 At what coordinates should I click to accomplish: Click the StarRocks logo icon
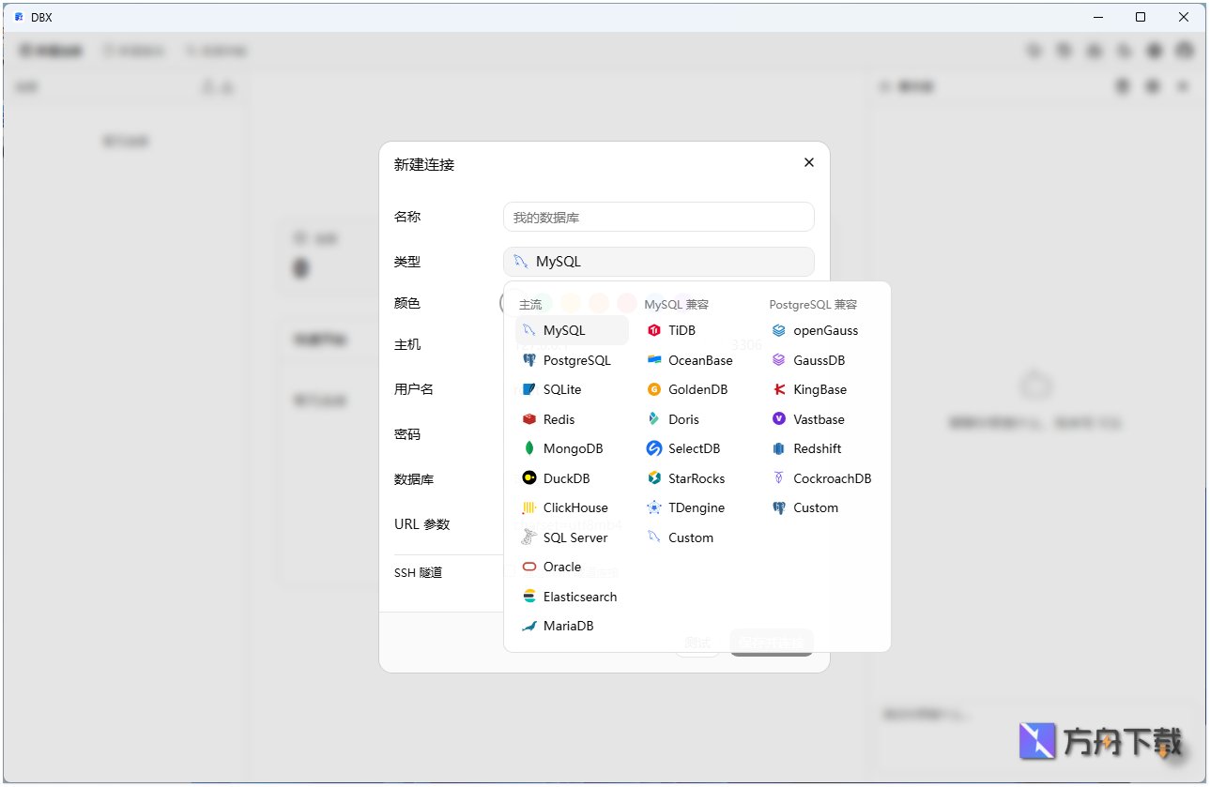(654, 478)
